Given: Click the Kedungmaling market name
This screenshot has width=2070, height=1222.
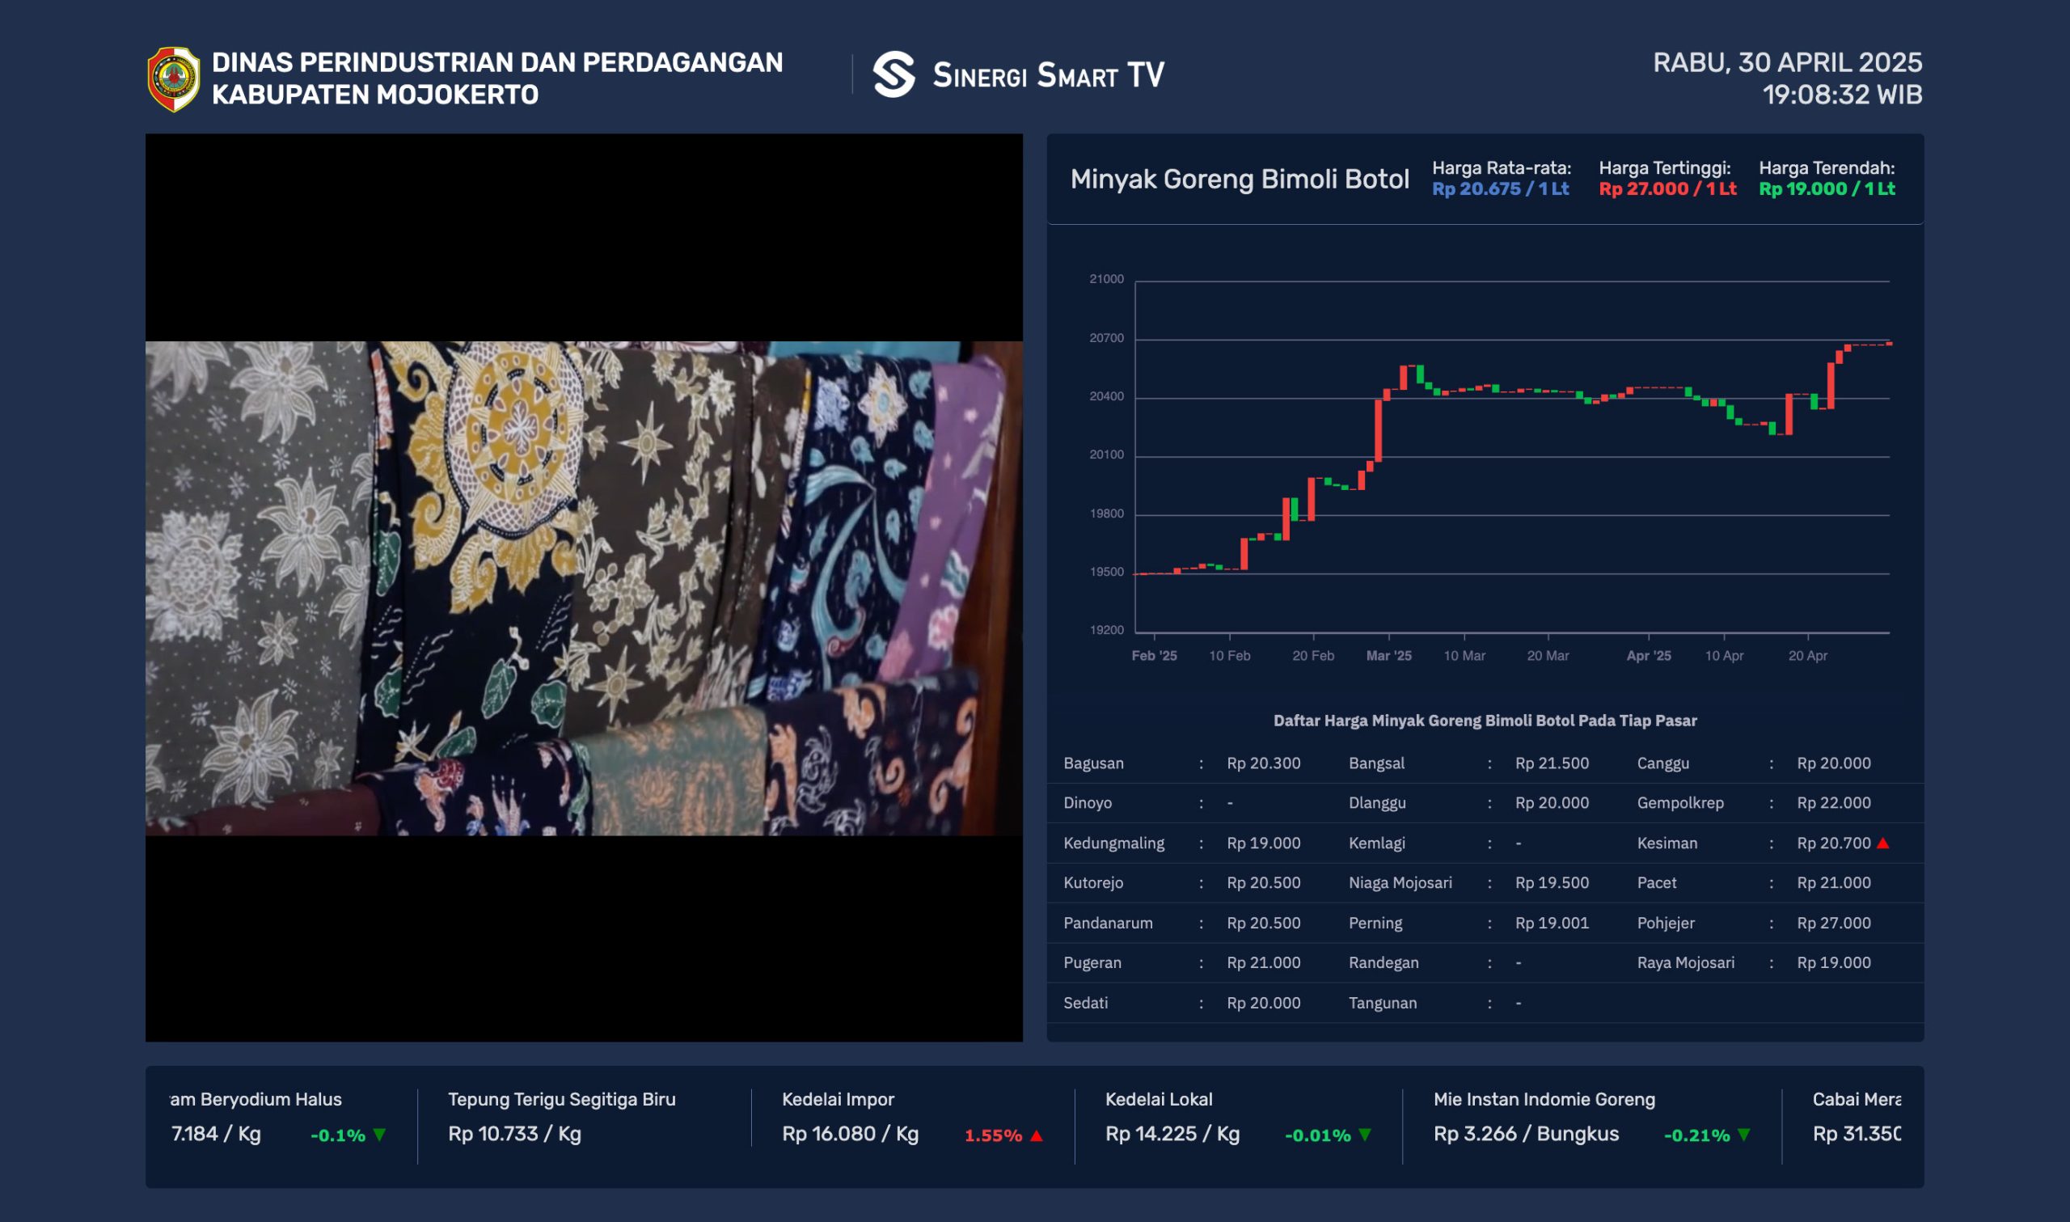Looking at the screenshot, I should [1113, 844].
